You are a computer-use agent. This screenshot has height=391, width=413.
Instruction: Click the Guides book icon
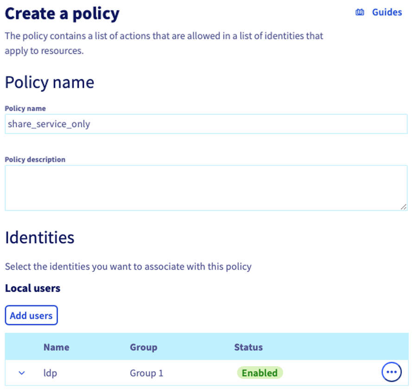point(360,12)
